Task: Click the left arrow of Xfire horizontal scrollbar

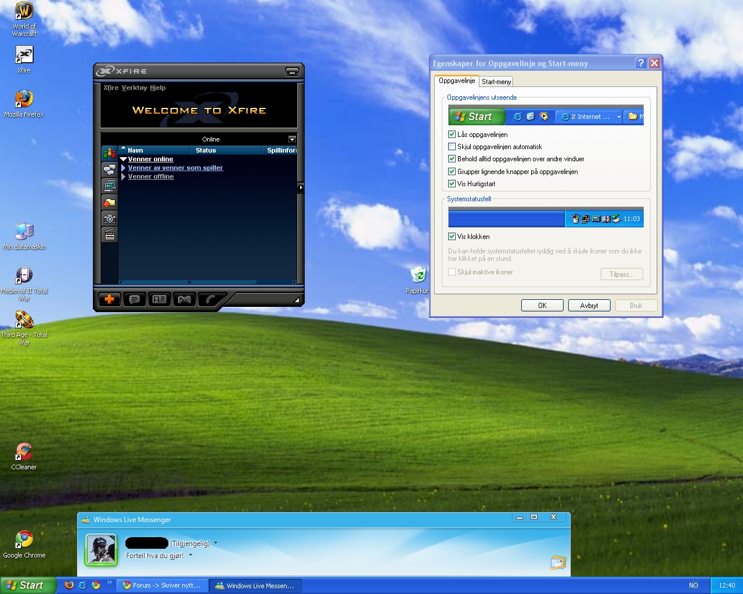Action: point(121,282)
